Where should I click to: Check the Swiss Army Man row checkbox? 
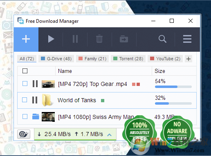pos(25,116)
